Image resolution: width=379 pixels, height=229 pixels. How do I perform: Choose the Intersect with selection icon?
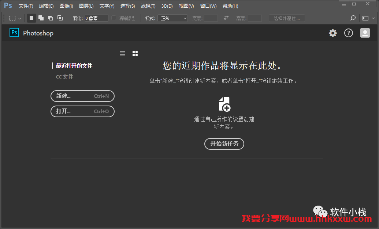click(x=60, y=18)
